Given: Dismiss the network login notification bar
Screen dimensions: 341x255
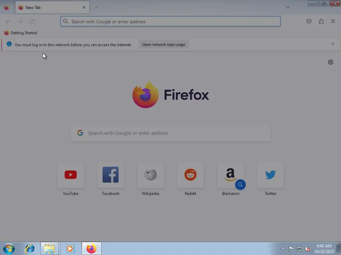Looking at the screenshot, I should (333, 44).
